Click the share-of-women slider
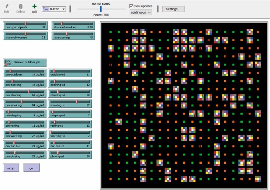The height and width of the screenshot is (190, 270). 25,36
